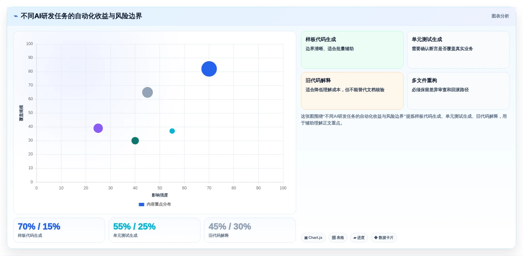Click 旧代码解释 label under 45% stat
The height and width of the screenshot is (256, 523).
pos(219,236)
